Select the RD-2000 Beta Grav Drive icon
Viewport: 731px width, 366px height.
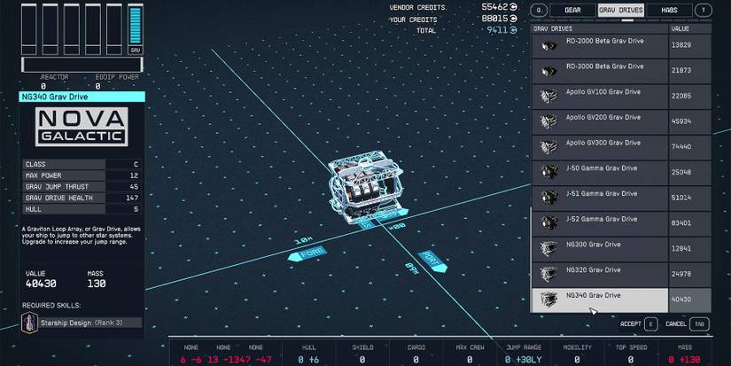click(548, 45)
